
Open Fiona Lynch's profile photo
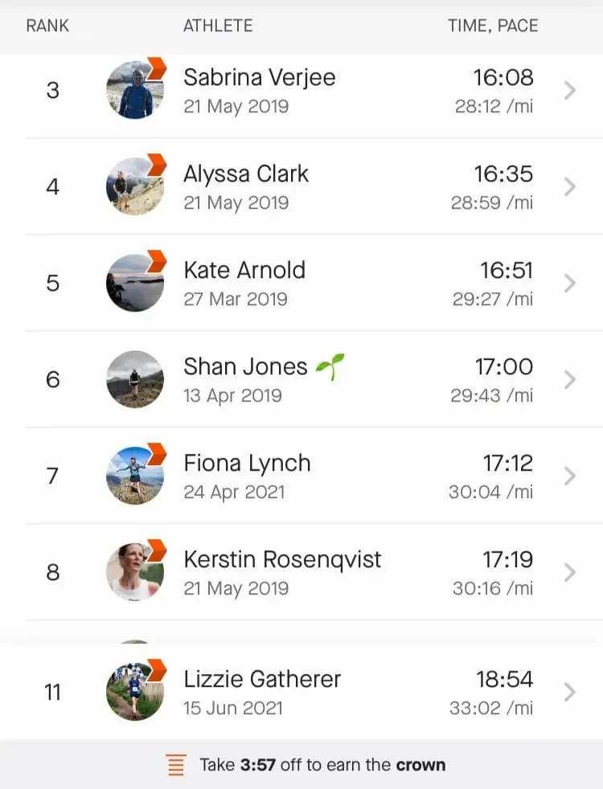tap(134, 476)
